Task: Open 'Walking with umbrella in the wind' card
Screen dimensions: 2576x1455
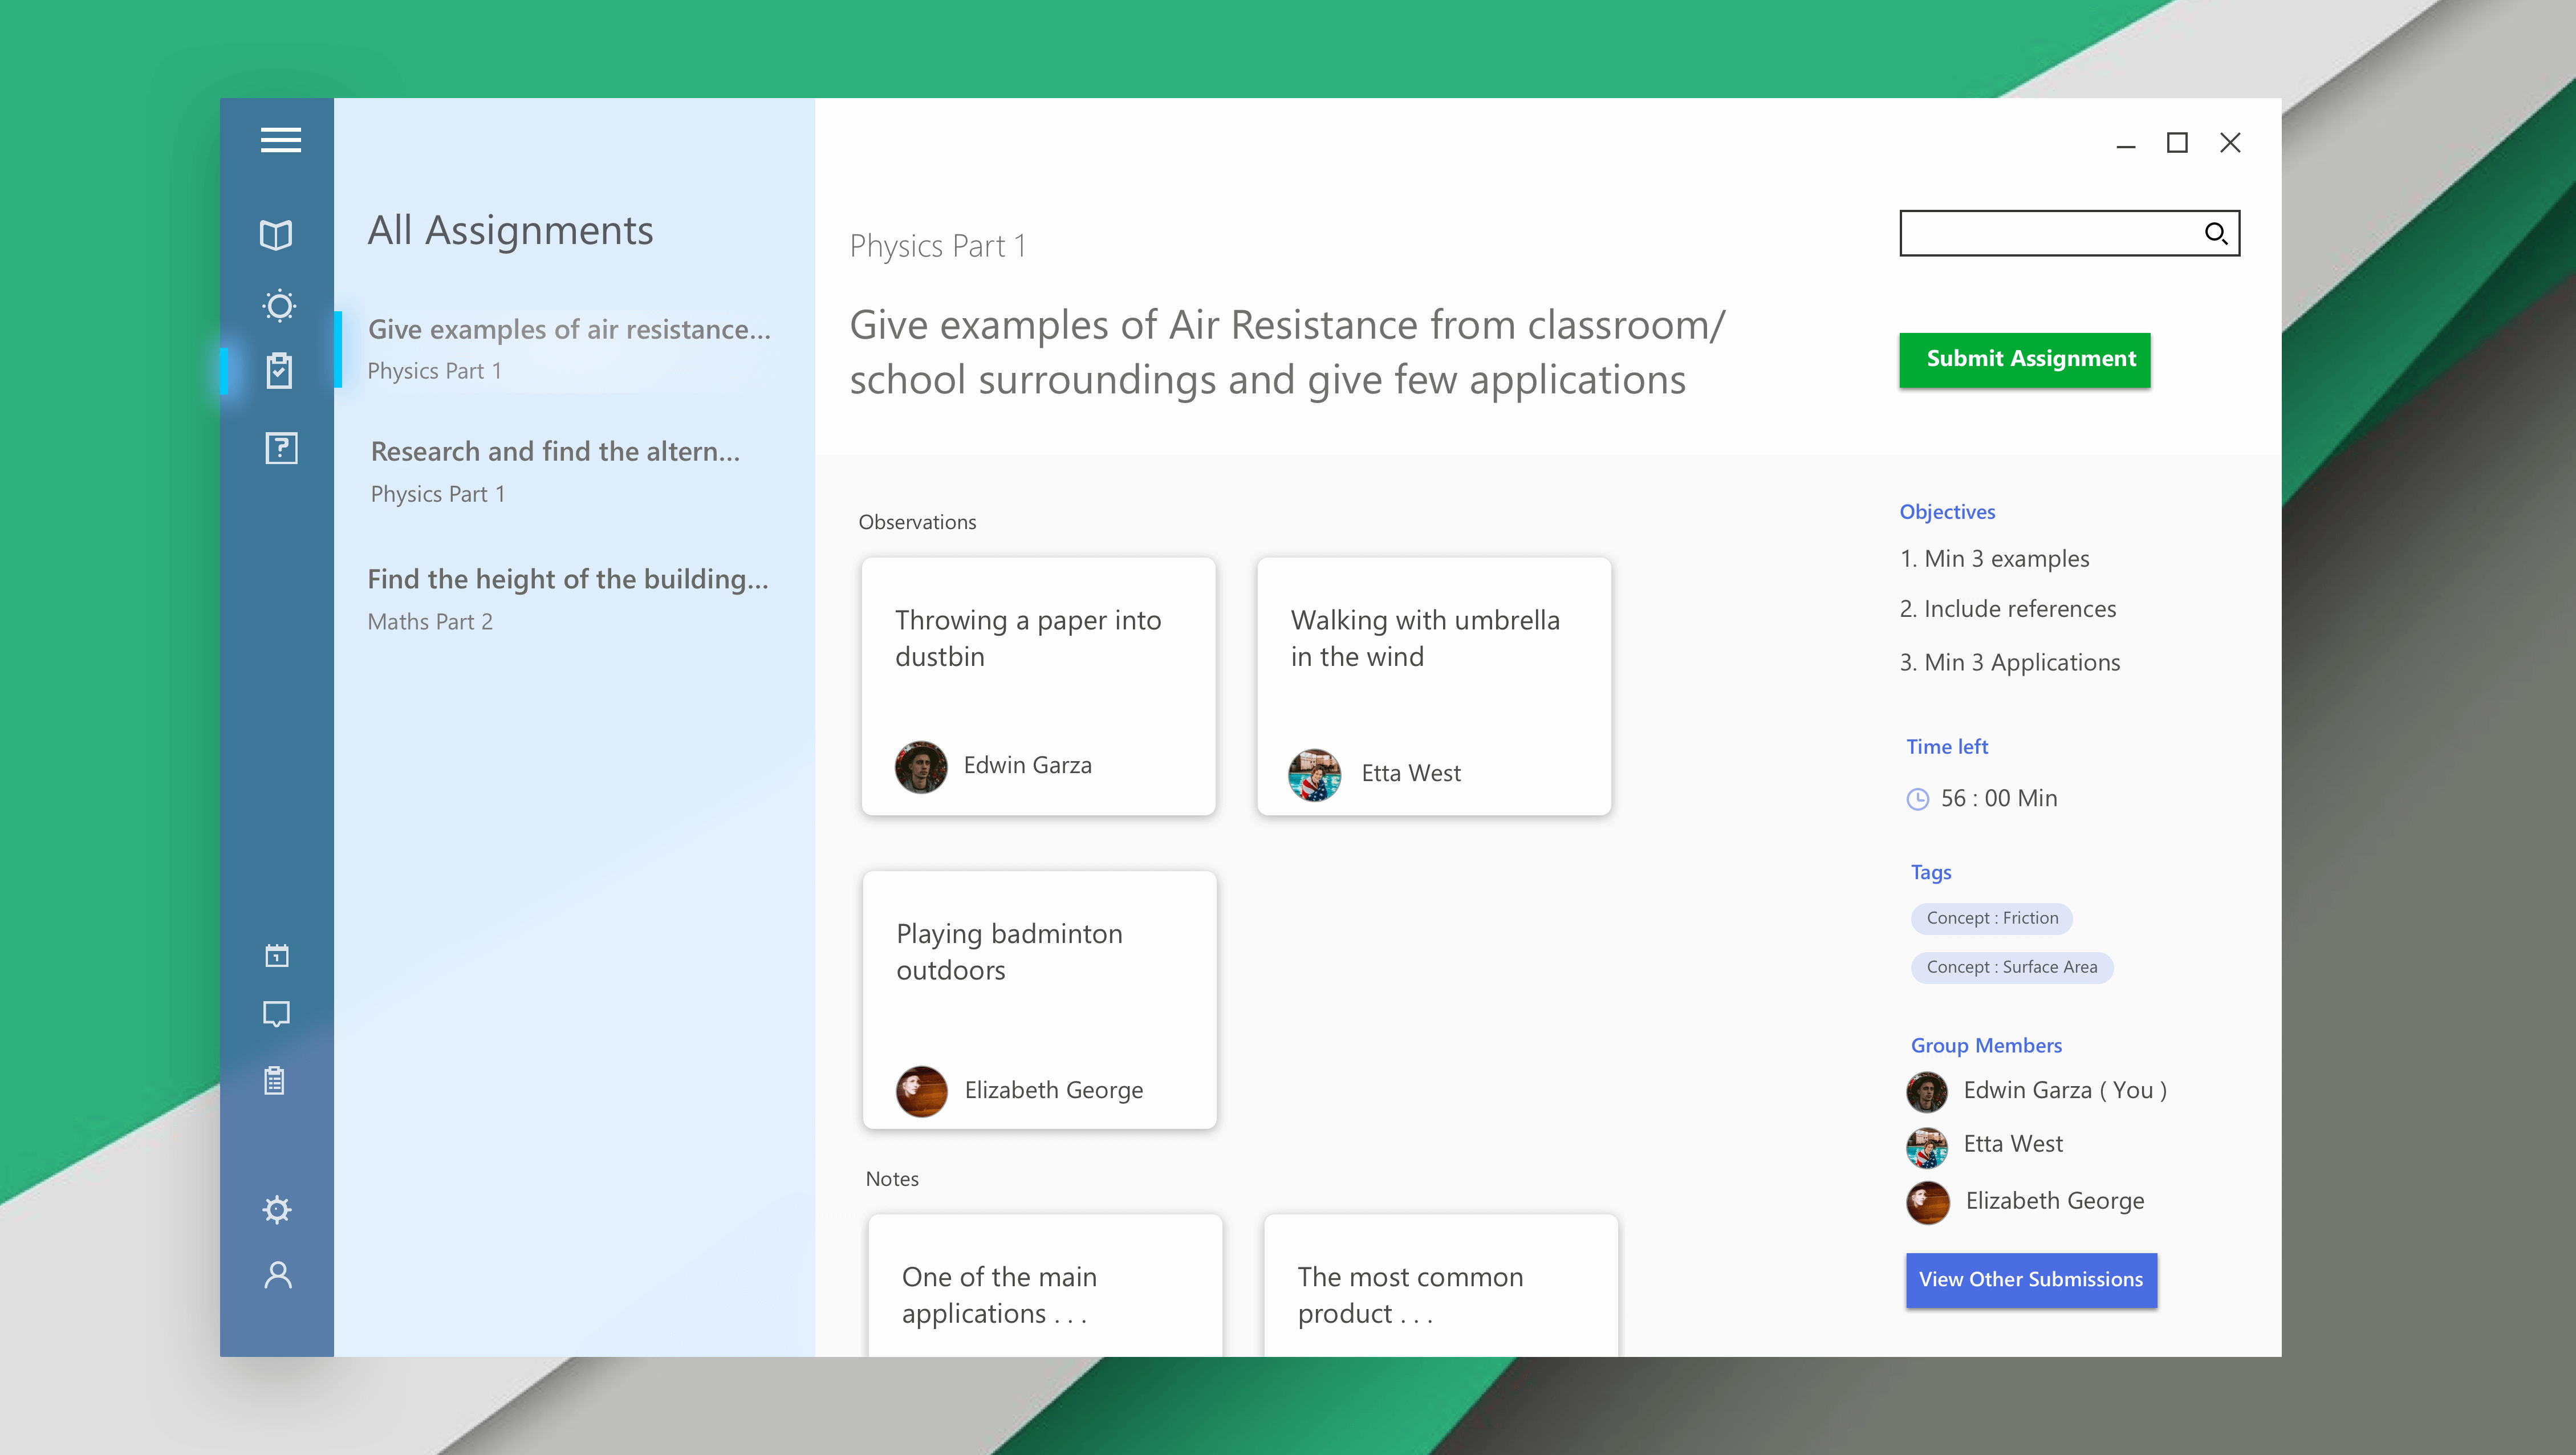Action: [x=1433, y=686]
